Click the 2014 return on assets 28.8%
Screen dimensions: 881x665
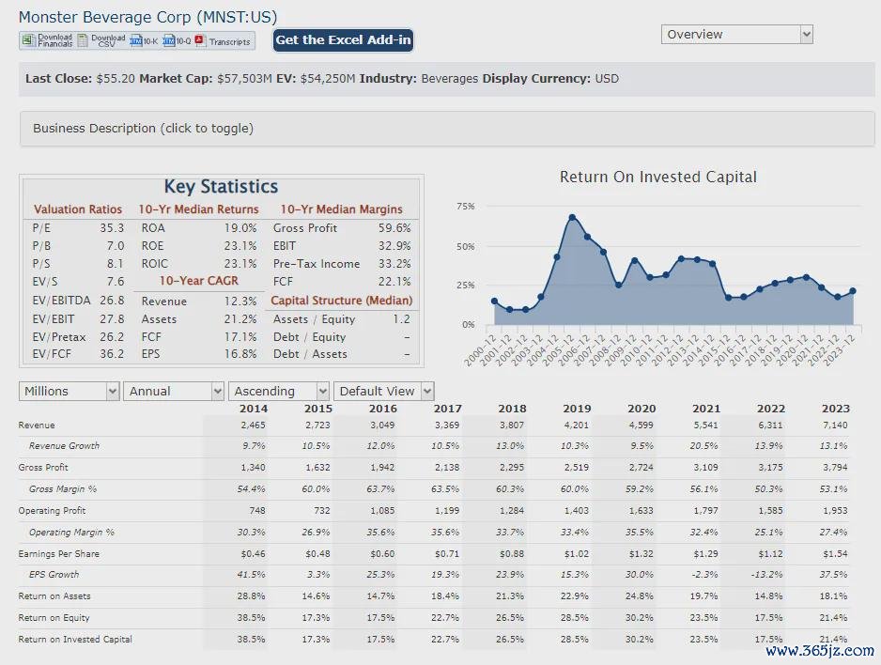[251, 595]
